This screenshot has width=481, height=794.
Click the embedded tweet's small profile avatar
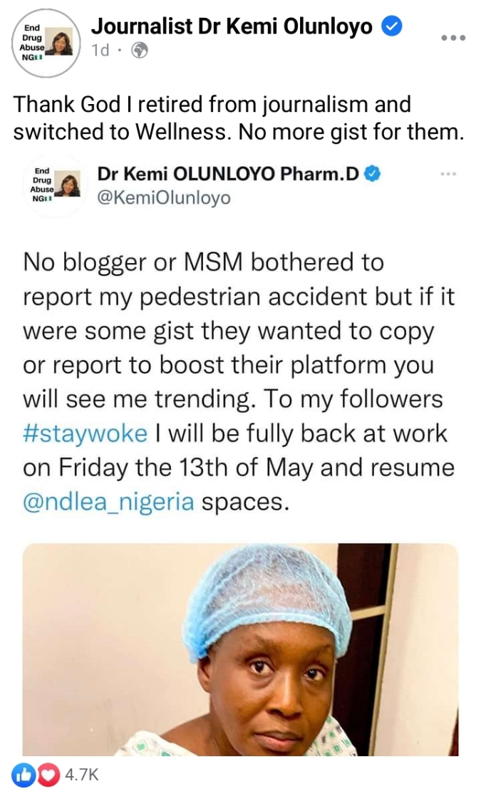pyautogui.click(x=54, y=183)
